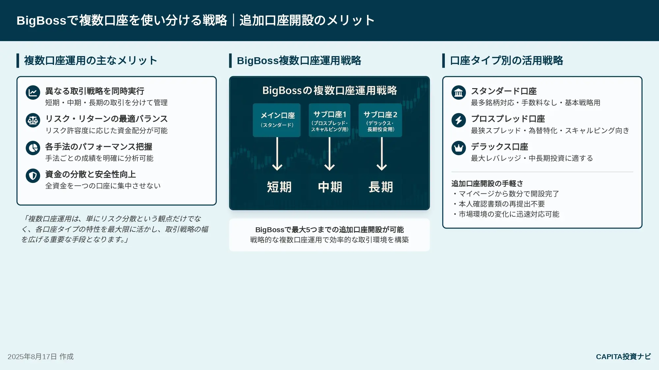Image resolution: width=659 pixels, height=370 pixels.
Task: Click text 短期・中期・長期の取引を分けて管理
Action: 106,103
